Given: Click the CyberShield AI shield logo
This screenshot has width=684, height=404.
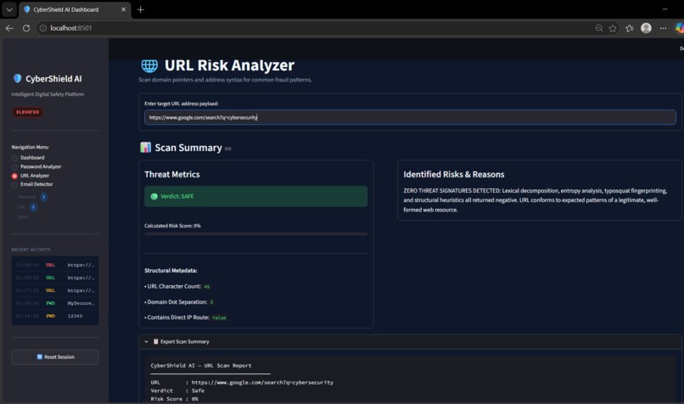Looking at the screenshot, I should point(18,79).
